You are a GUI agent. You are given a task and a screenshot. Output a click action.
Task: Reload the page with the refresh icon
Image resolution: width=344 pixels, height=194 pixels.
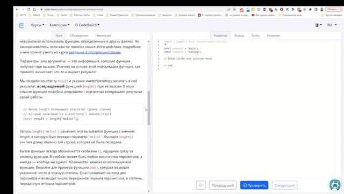[x=28, y=10]
